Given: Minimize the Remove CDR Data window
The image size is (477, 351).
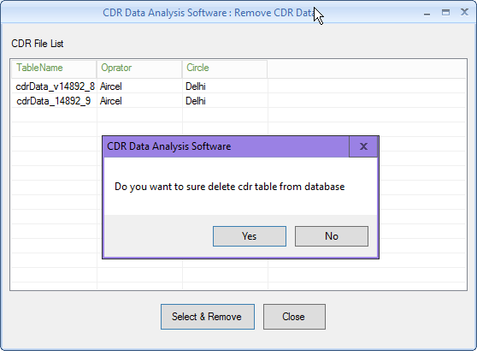Looking at the screenshot, I should [x=427, y=13].
